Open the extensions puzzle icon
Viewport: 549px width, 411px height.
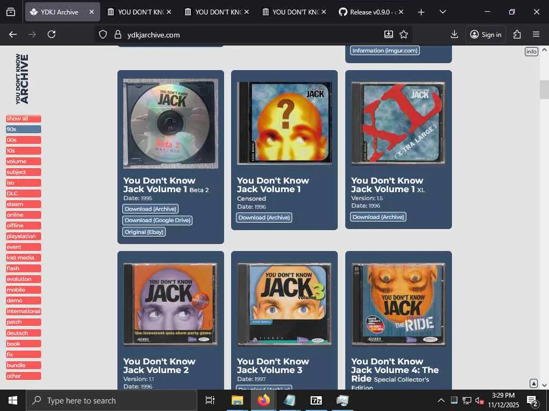[x=517, y=34]
